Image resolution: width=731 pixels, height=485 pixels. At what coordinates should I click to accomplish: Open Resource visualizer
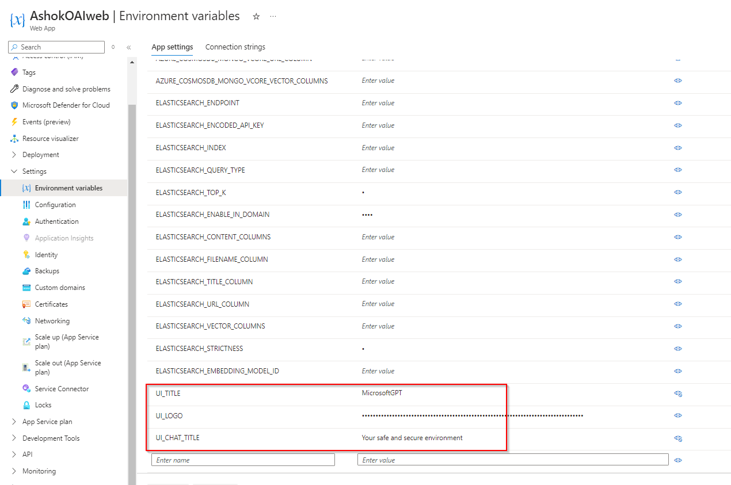(50, 139)
